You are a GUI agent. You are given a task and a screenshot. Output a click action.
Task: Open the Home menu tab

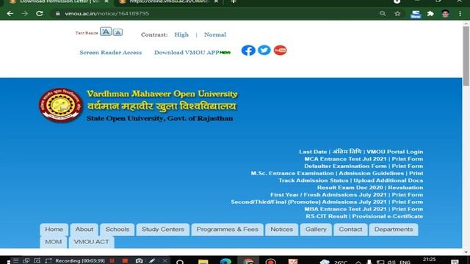point(54,230)
